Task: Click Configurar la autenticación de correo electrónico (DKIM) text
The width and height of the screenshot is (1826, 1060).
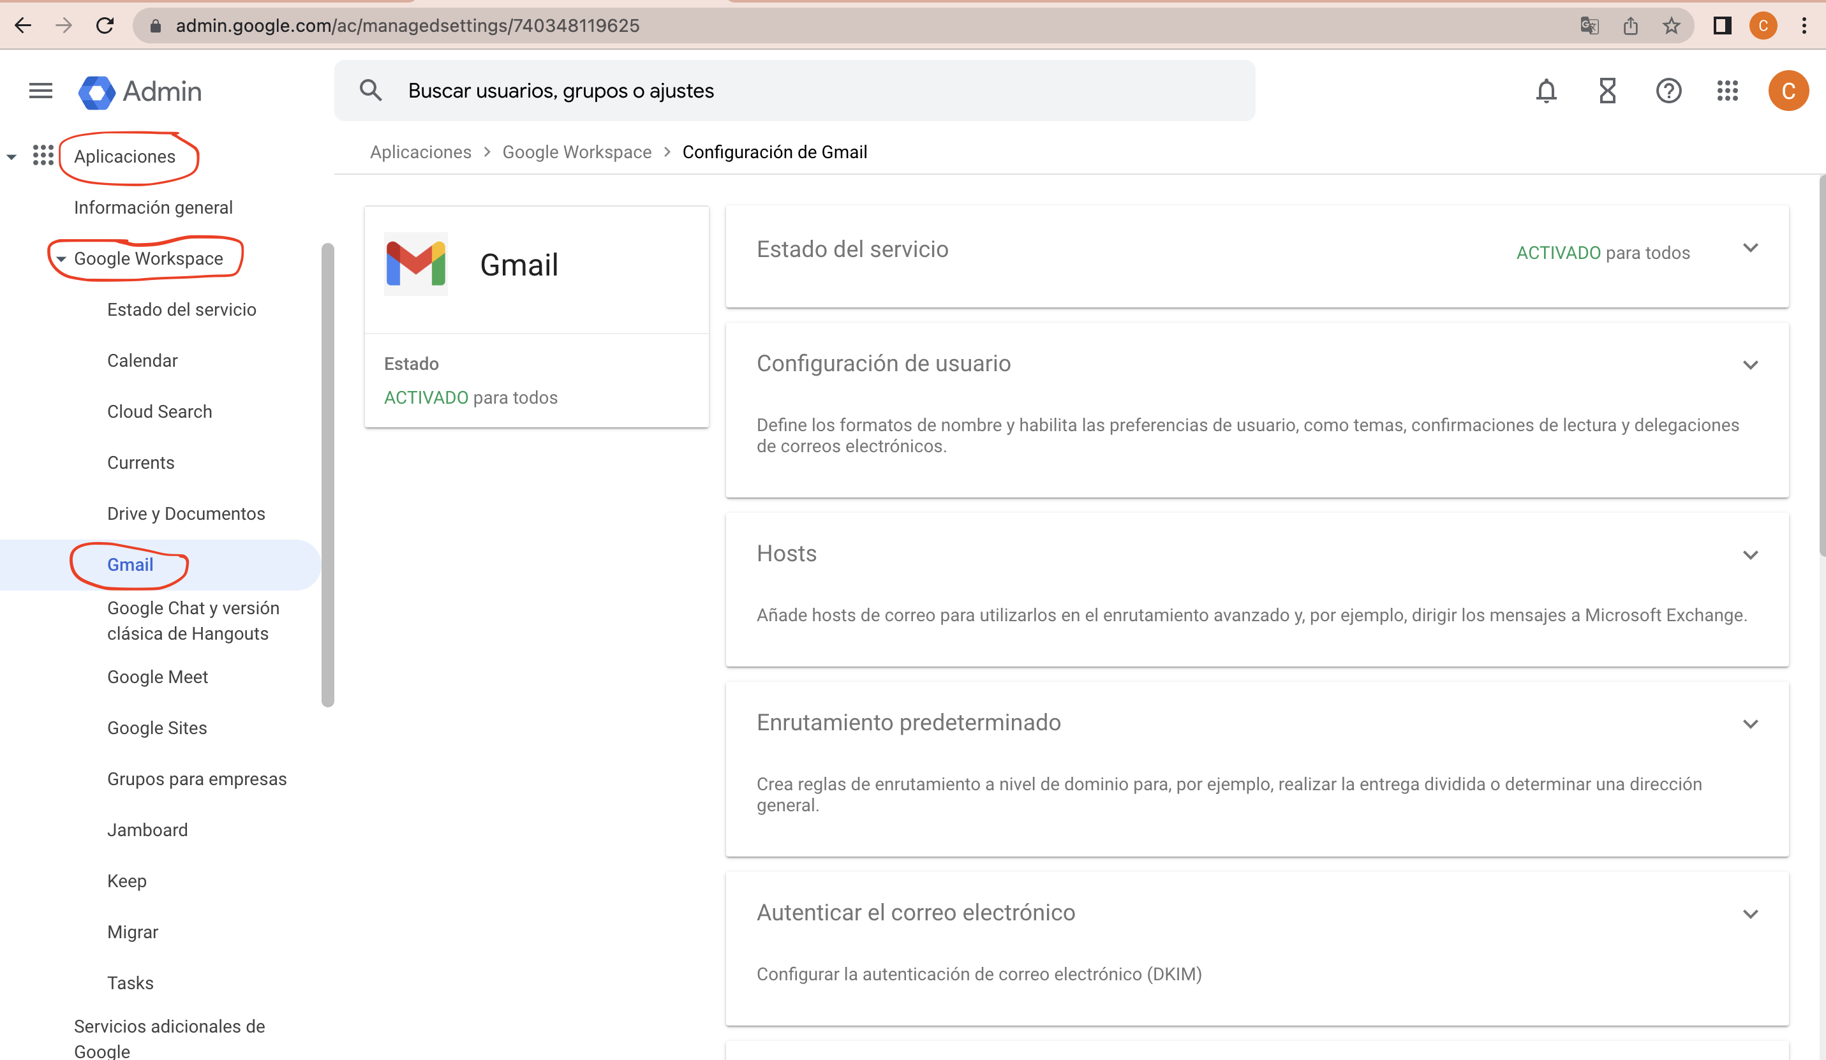Action: (x=979, y=975)
